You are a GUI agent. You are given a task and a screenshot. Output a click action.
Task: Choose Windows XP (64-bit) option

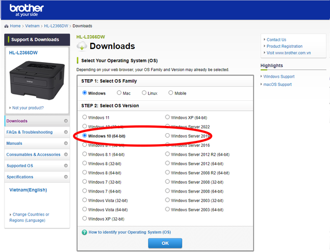(167, 117)
